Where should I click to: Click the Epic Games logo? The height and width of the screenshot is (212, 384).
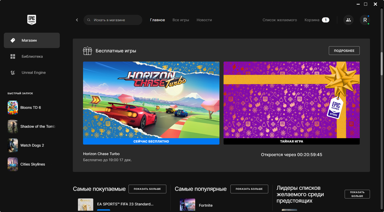[32, 20]
